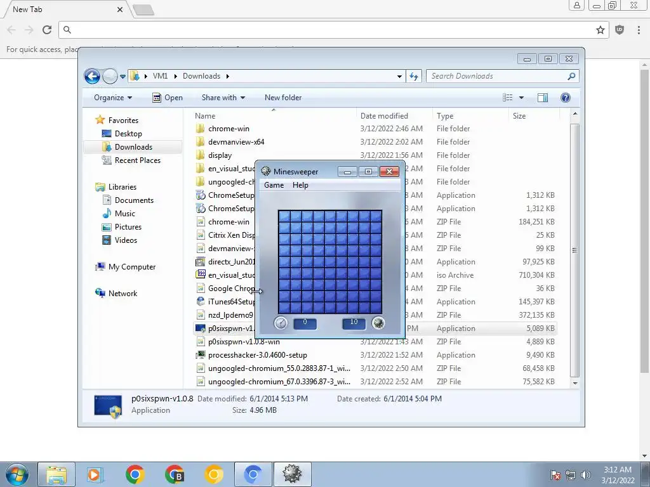The width and height of the screenshot is (650, 487).
Task: Click the New Tab browser tab
Action: tap(66, 9)
